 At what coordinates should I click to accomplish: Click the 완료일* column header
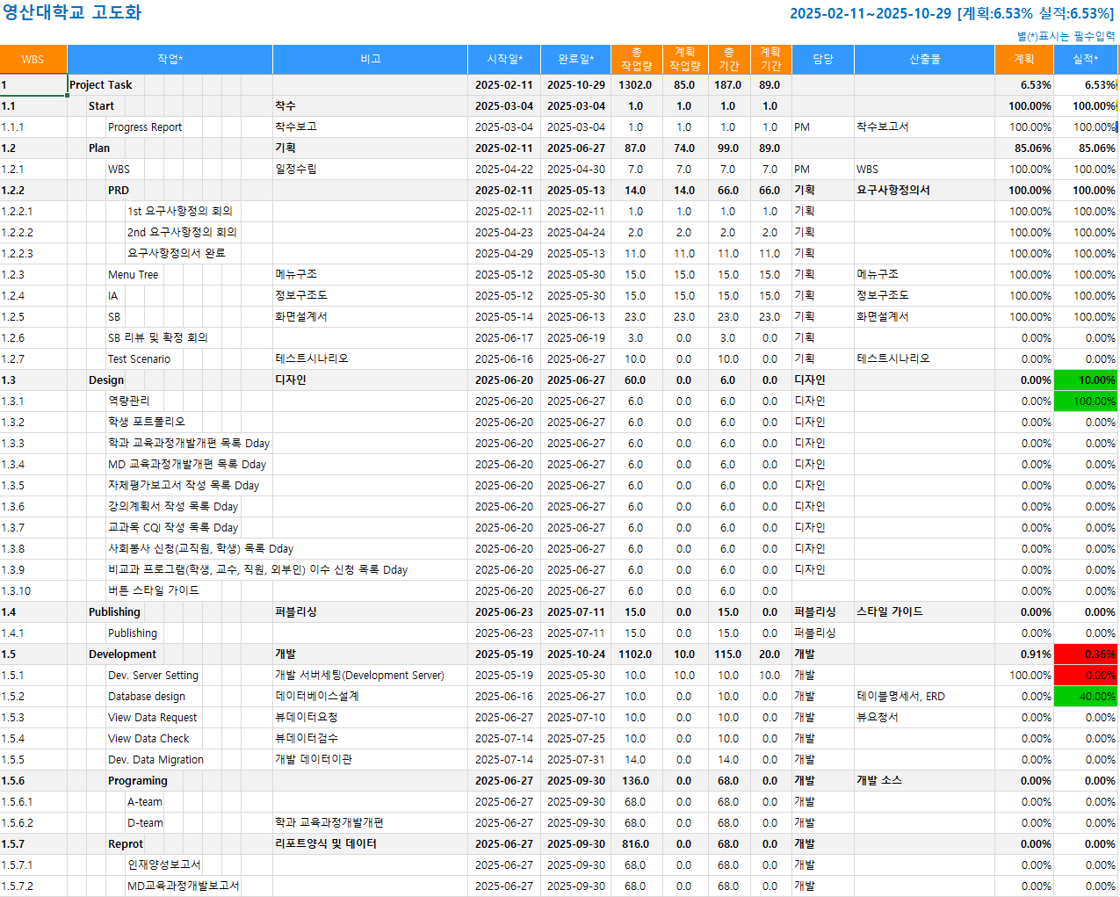pos(575,60)
